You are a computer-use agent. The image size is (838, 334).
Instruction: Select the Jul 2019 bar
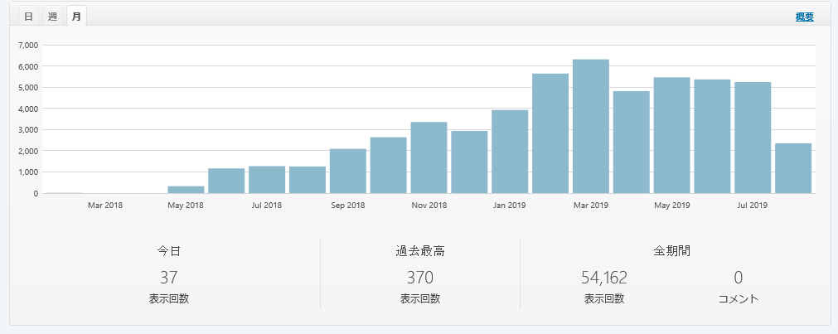(x=753, y=138)
